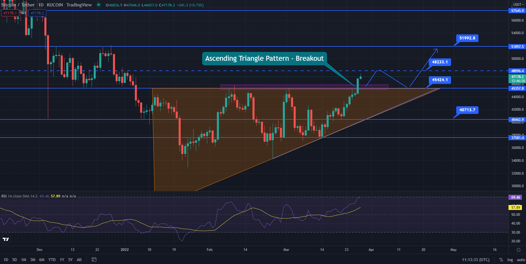Toggle log scale mode
Image resolution: width=526 pixels, height=264 pixels.
coord(510,260)
